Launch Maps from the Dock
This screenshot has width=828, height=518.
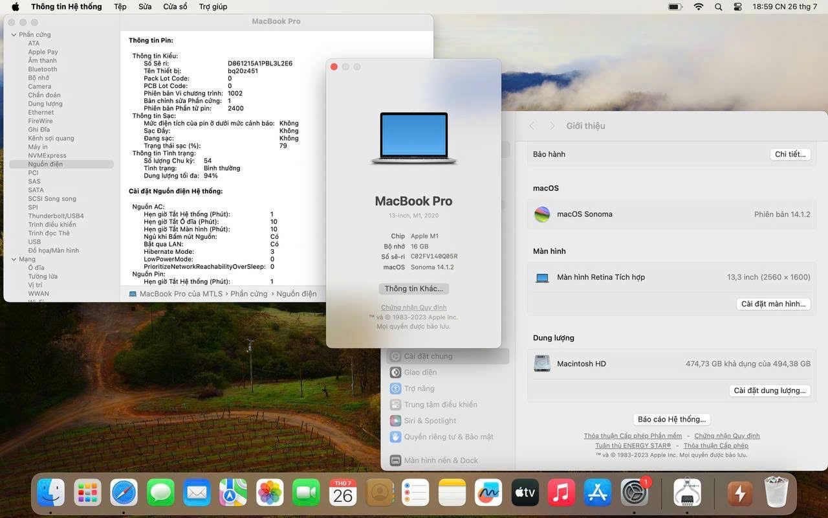click(x=233, y=493)
